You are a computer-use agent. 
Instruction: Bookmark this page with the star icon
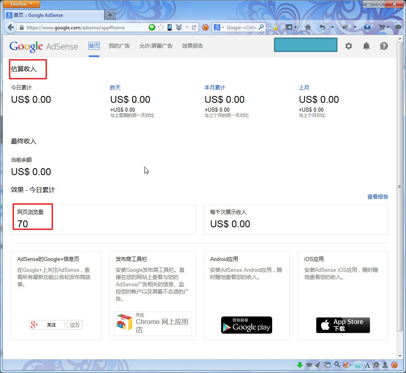coord(161,27)
